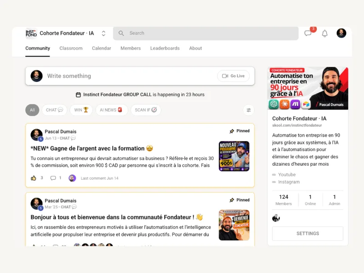364x273 pixels.
Task: Open Pascal Dumais name on Mar '25 post
Action: click(61, 201)
